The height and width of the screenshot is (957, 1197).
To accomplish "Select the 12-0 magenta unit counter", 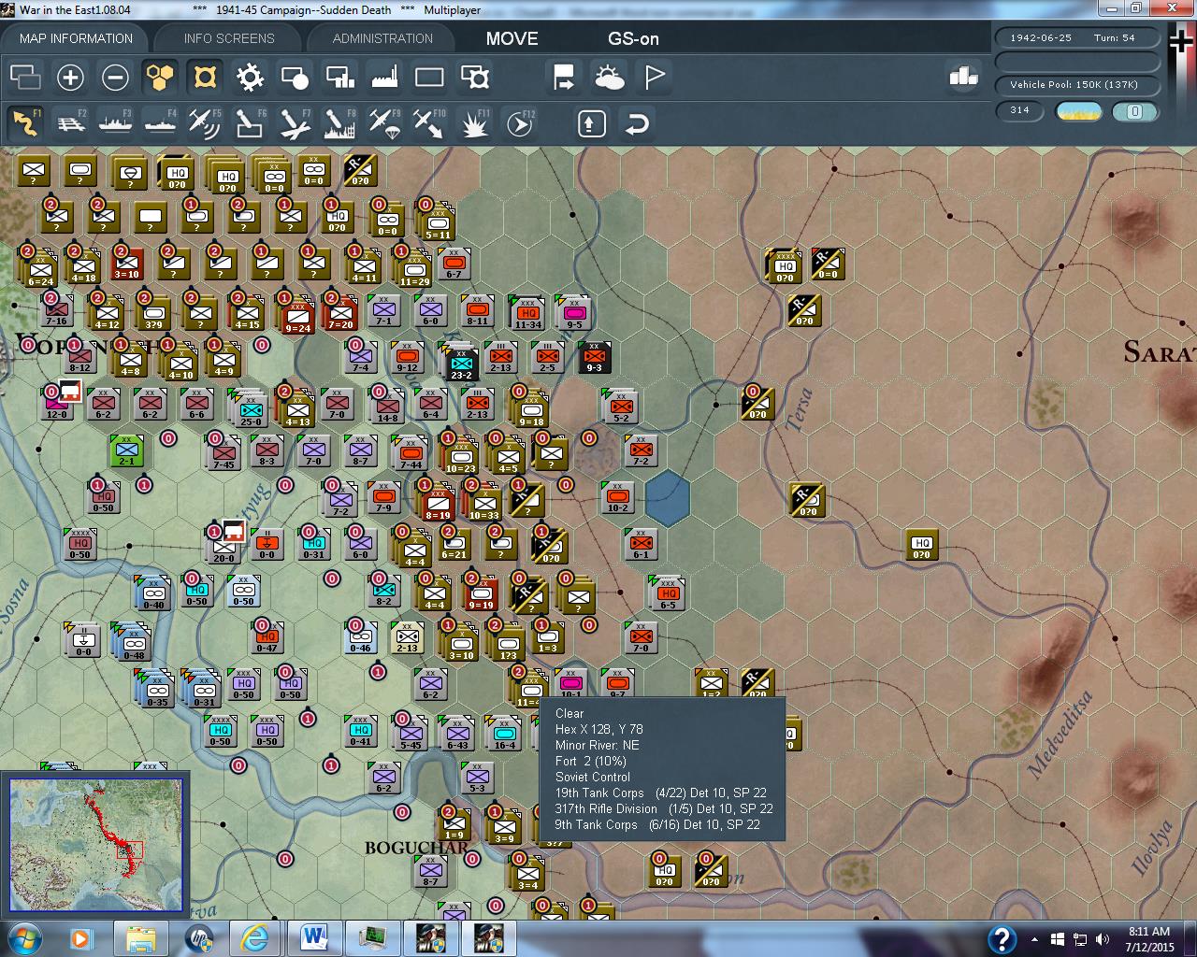I will 56,404.
